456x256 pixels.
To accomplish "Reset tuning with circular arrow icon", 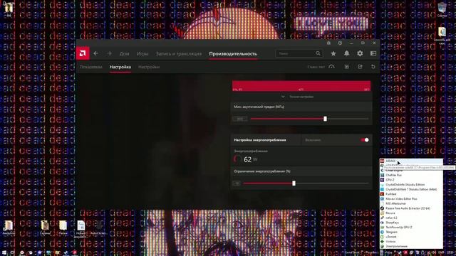I will coord(373,67).
